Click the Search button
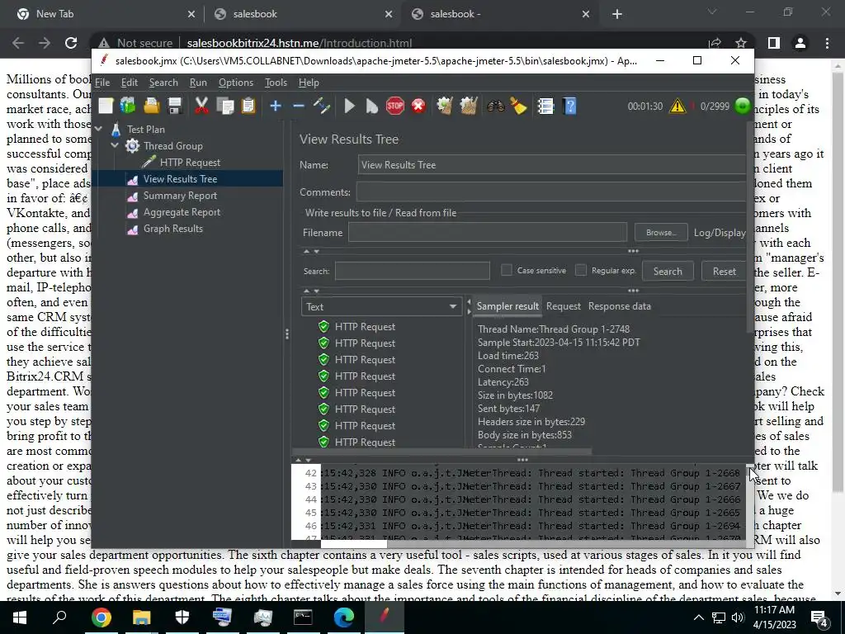845x634 pixels. point(668,271)
